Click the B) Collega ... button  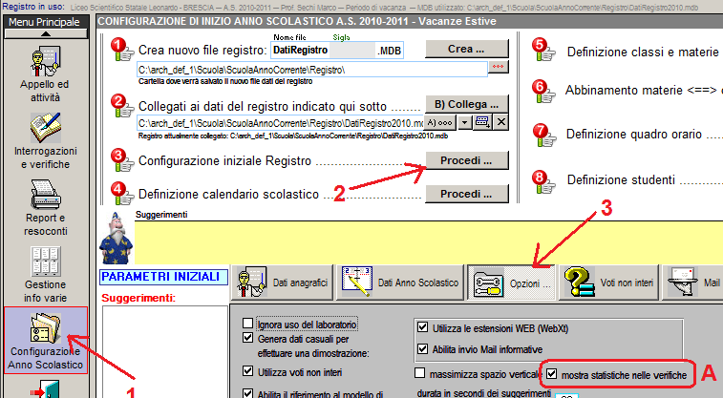[466, 103]
